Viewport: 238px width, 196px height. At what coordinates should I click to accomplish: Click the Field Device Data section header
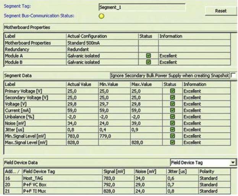point(86,163)
